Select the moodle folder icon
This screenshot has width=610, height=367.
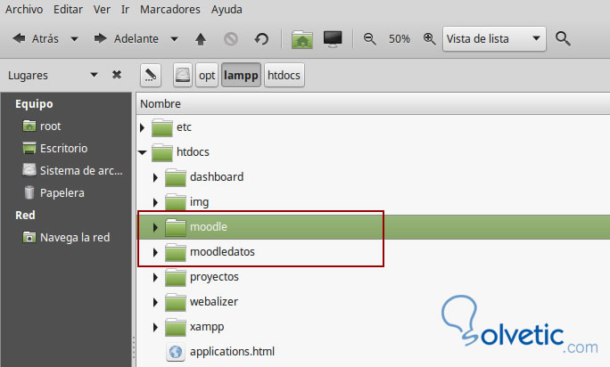tap(176, 227)
